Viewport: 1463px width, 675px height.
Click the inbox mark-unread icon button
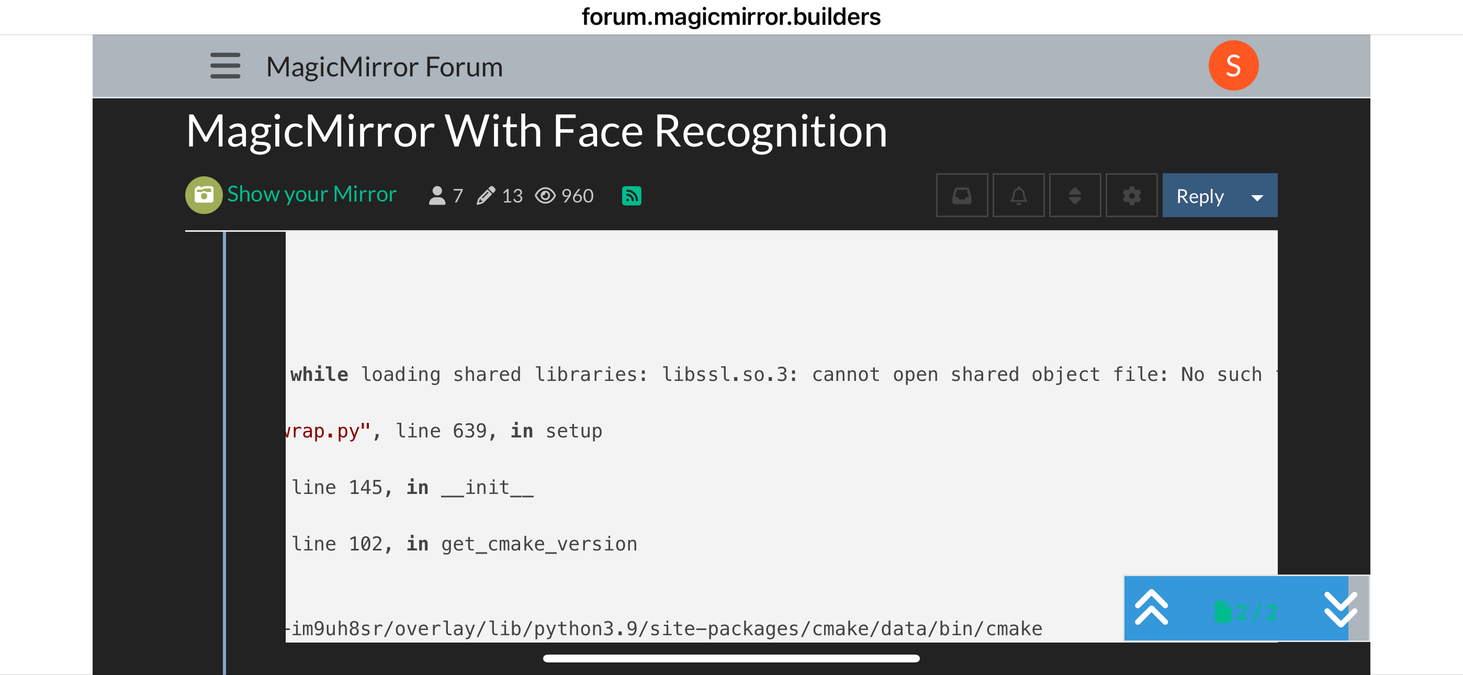coord(962,196)
